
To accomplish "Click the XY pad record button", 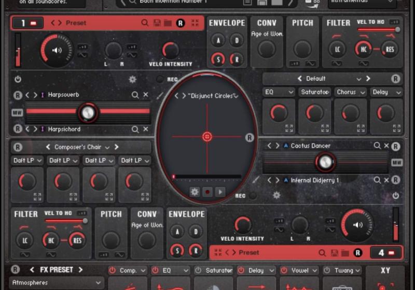I will [208, 192].
